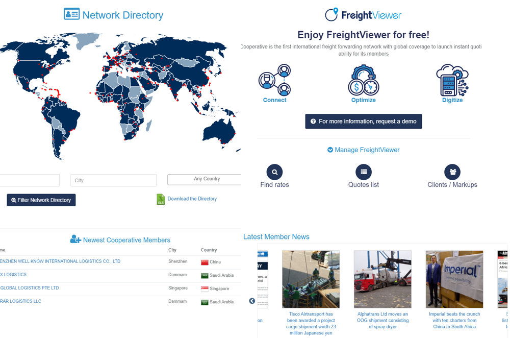Click the Clients / Markups icon

coord(452,172)
